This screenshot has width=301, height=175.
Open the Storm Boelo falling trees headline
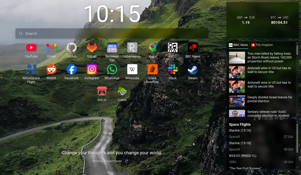pos(270,57)
